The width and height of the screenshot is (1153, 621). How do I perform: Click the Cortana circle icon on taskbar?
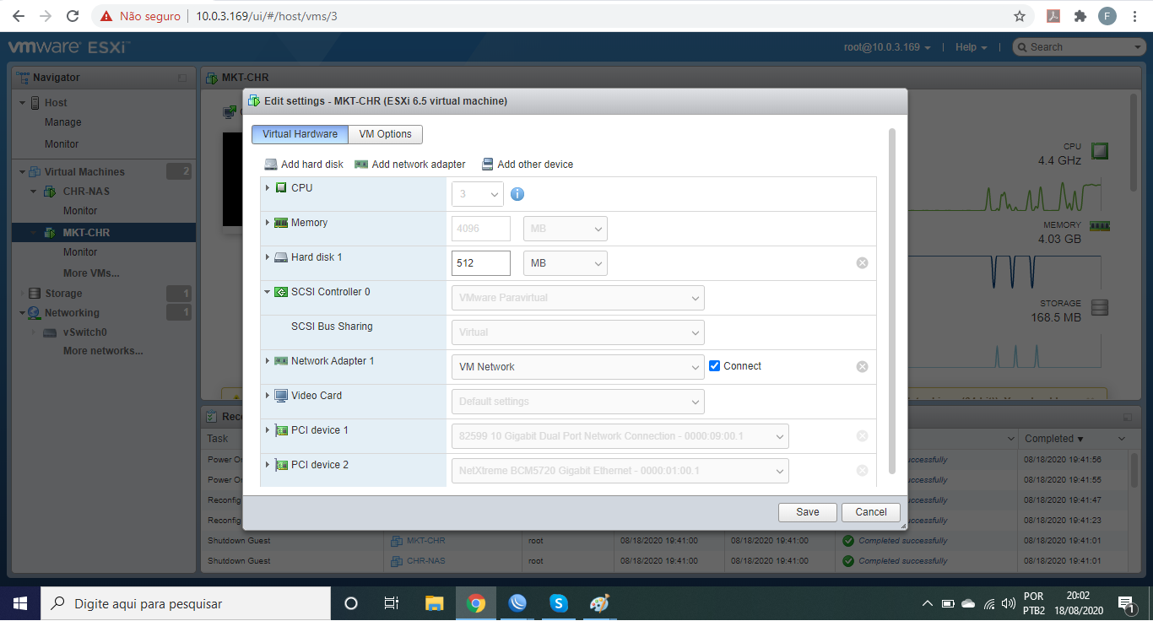click(x=351, y=603)
